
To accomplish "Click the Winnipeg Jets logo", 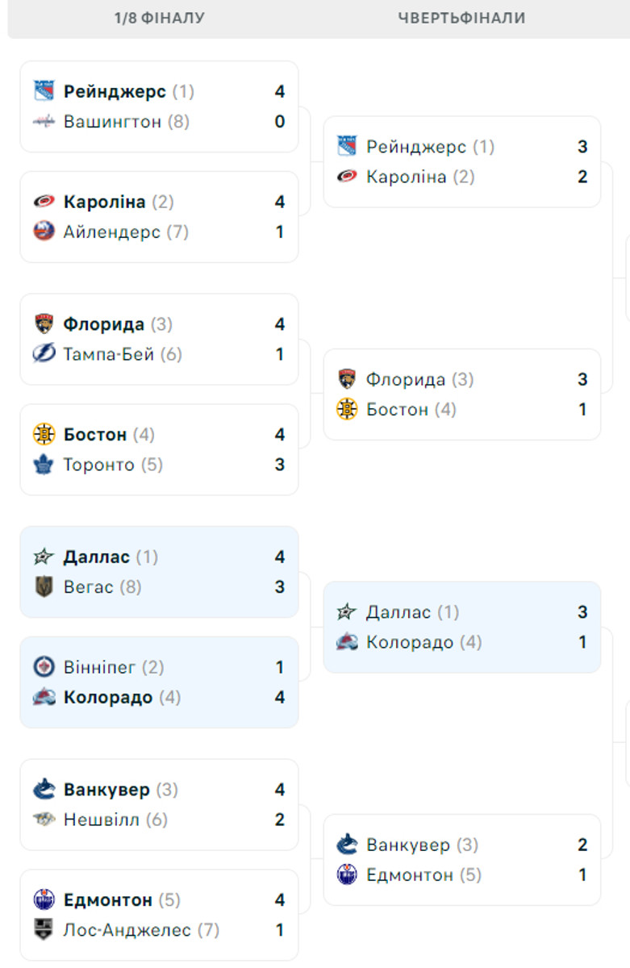I will click(44, 667).
